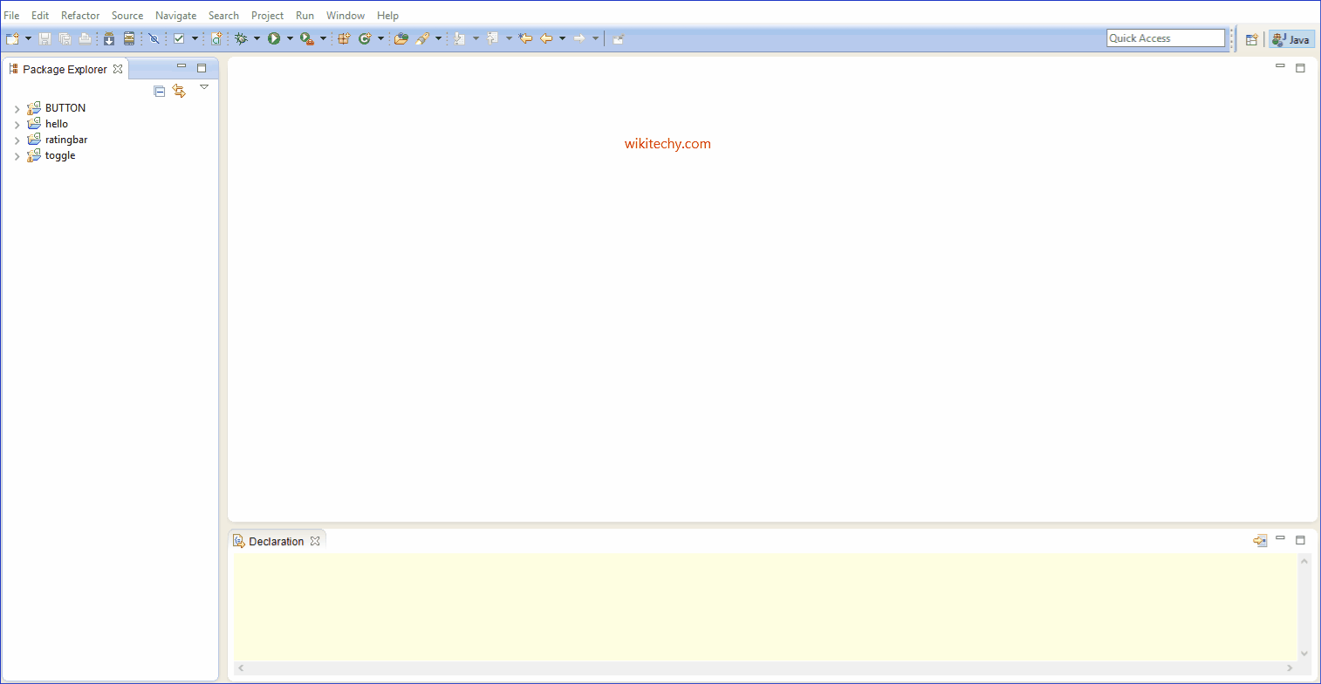Select the toggle project in Package Explorer

(59, 155)
